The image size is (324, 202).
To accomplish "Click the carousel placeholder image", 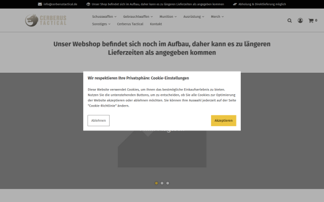I will [x=162, y=149].
